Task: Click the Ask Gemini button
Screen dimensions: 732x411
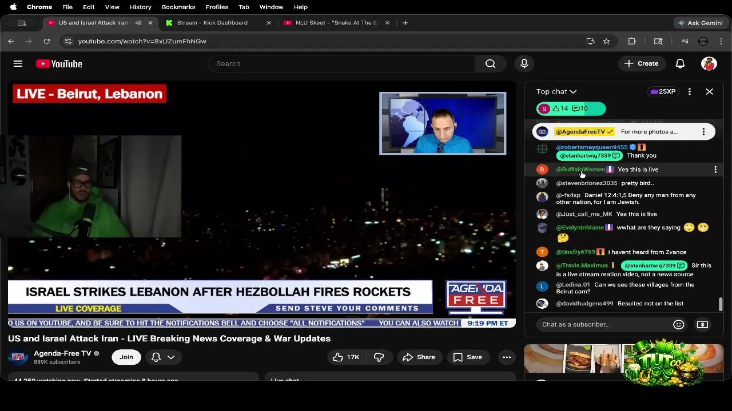Action: pos(700,23)
